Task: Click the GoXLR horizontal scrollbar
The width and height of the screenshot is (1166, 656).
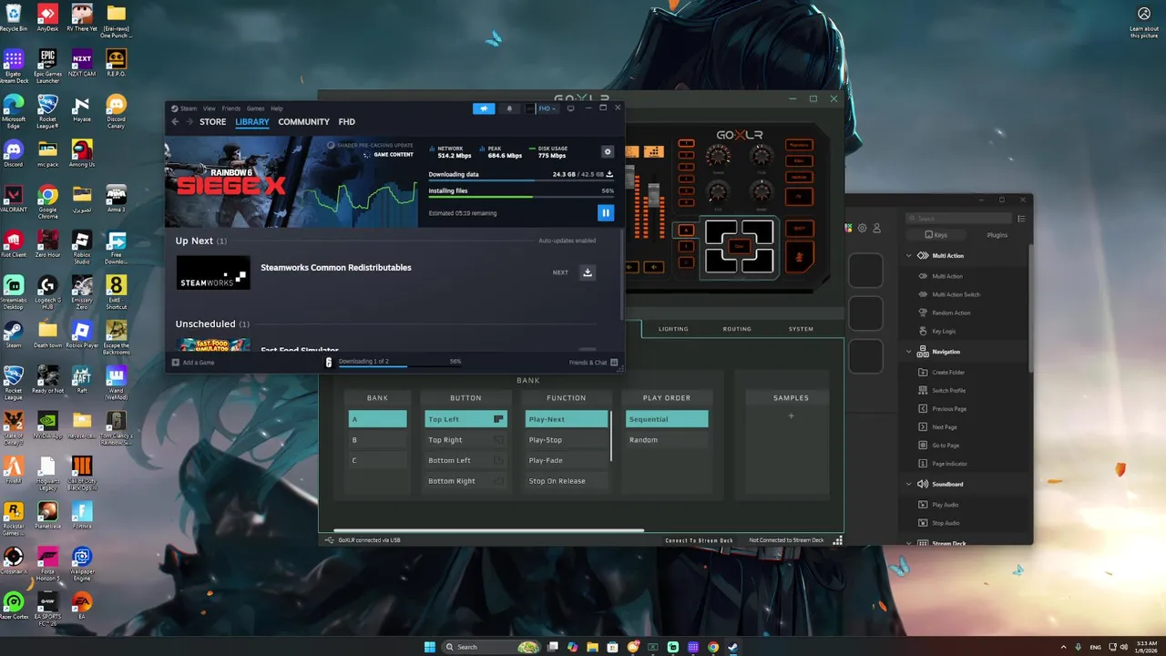Action: tap(489, 530)
